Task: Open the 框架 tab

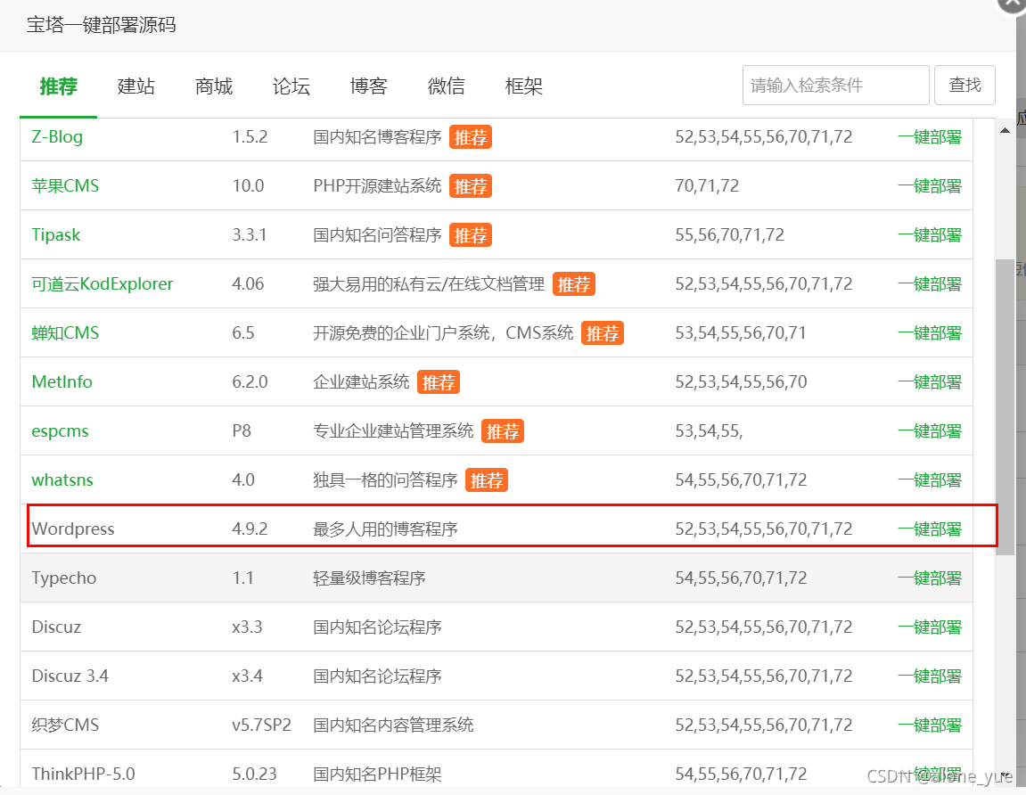Action: tap(524, 86)
